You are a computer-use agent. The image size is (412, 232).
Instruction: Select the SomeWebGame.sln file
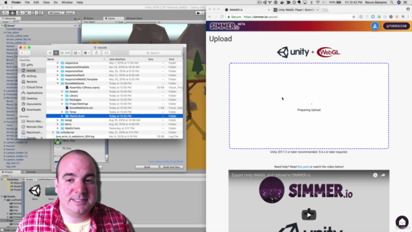81,108
